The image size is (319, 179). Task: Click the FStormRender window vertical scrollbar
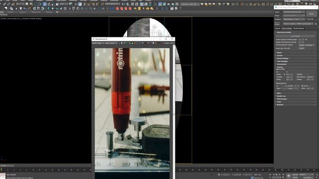click(174, 111)
